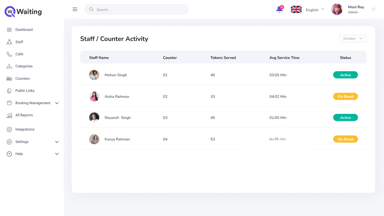Click the Dashboard grid icon
This screenshot has width=384, height=216.
click(x=9, y=30)
